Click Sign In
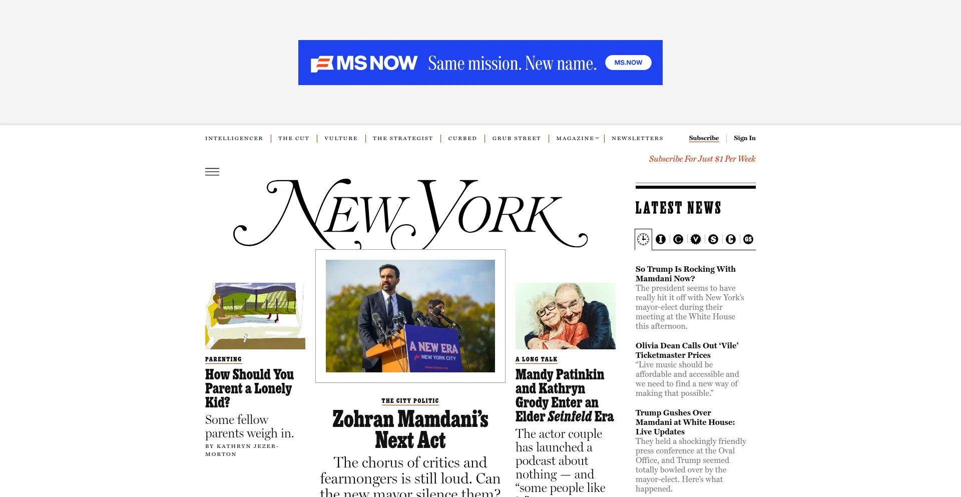The width and height of the screenshot is (961, 497). 745,138
